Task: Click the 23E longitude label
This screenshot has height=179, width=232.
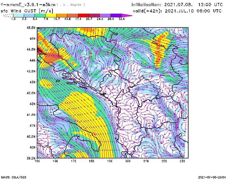Action: 182,161
